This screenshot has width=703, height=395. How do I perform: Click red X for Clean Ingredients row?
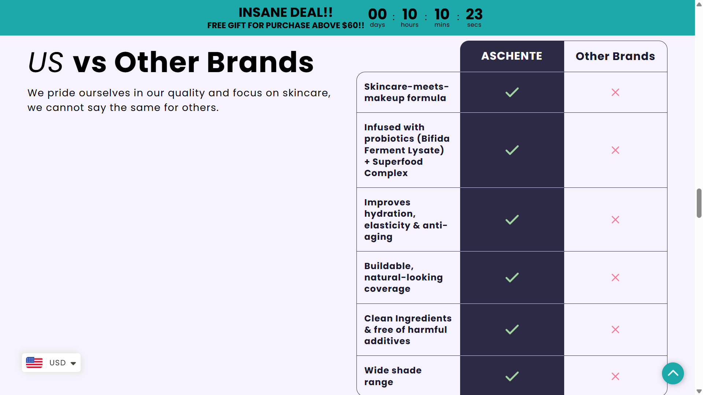tap(615, 329)
